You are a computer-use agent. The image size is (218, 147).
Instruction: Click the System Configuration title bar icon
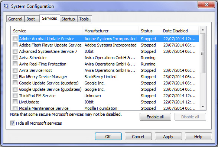[6, 6]
